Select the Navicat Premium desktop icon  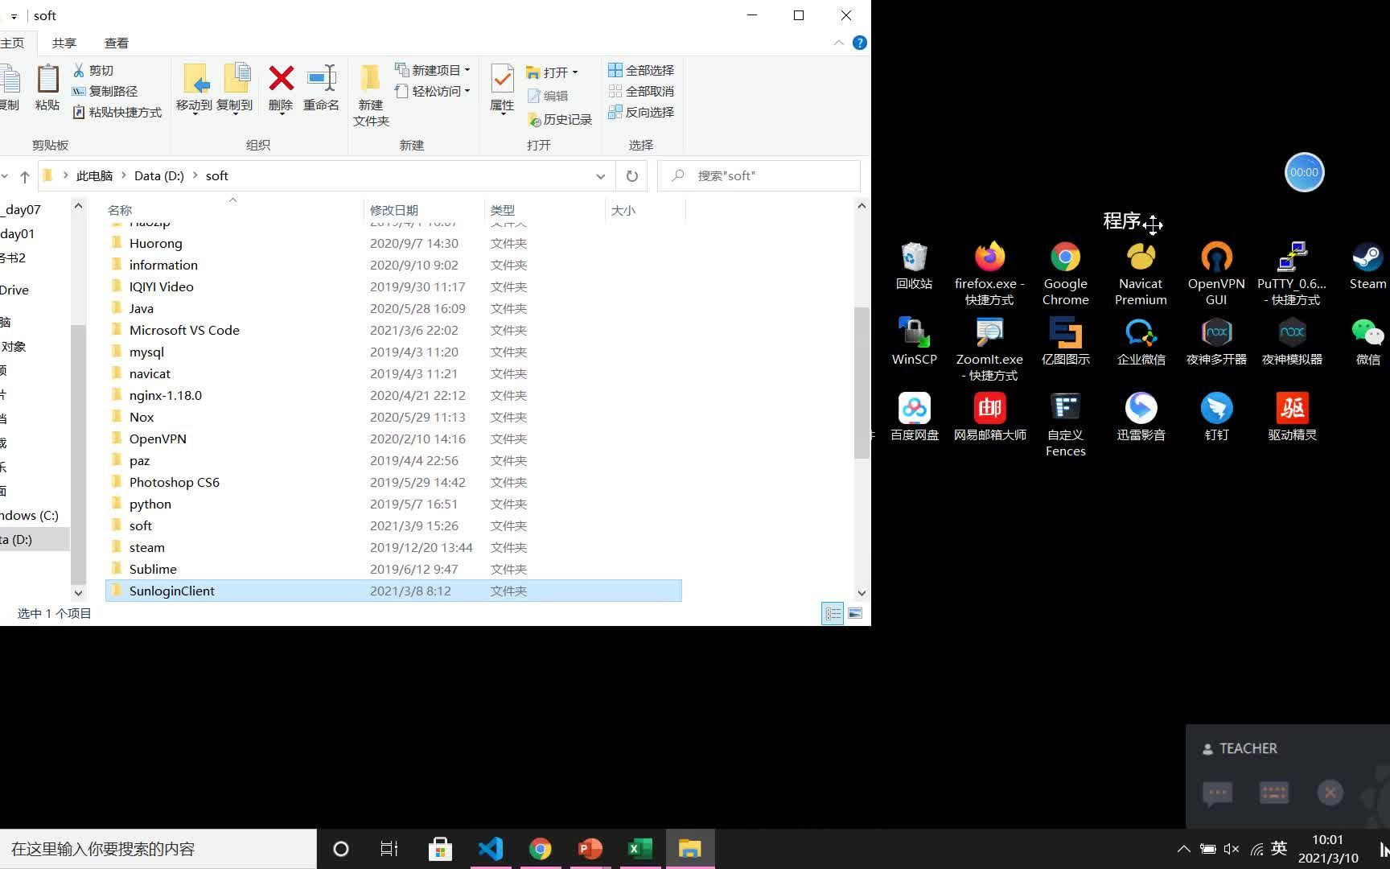click(1141, 274)
